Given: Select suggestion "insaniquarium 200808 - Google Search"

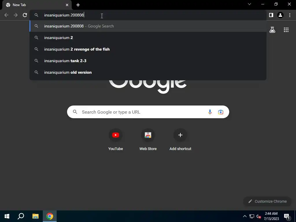Looking at the screenshot, I should click(148, 26).
